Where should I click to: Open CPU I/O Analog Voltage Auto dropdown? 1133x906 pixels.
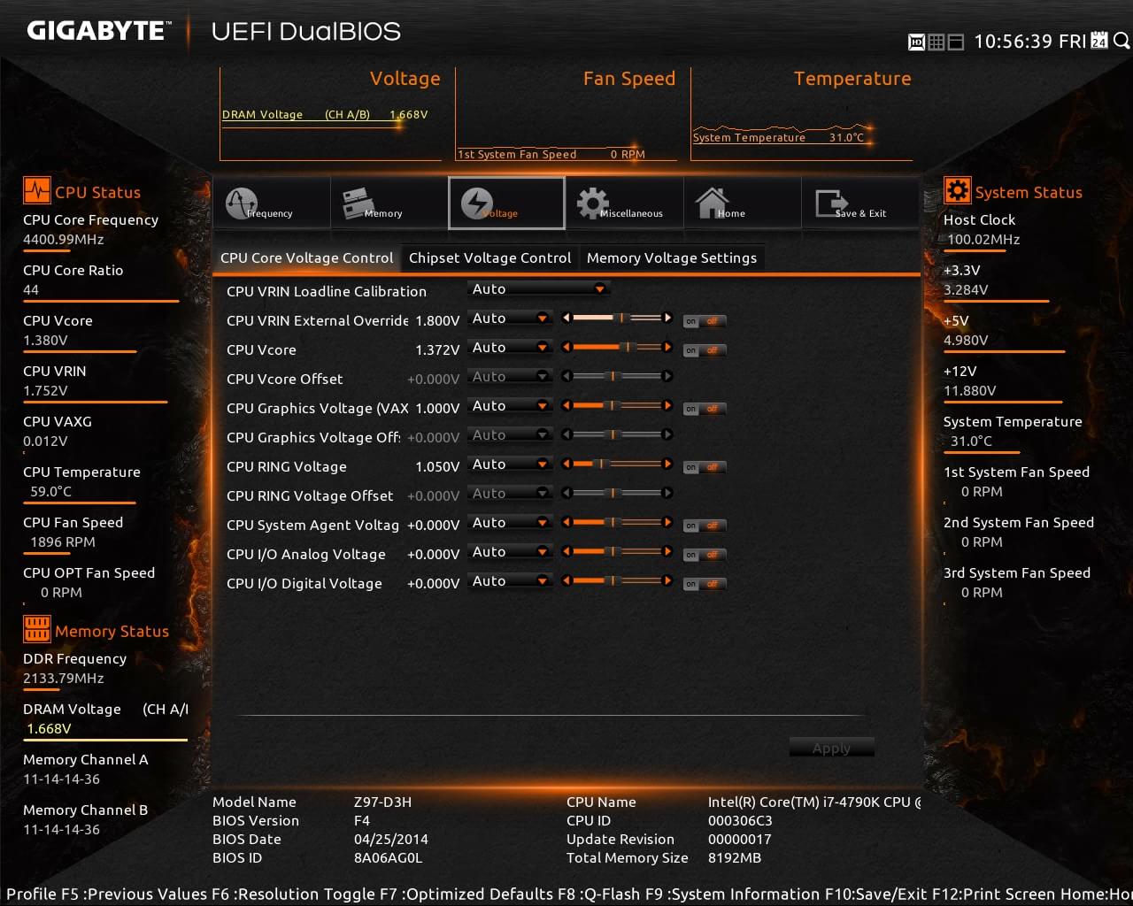pos(510,552)
